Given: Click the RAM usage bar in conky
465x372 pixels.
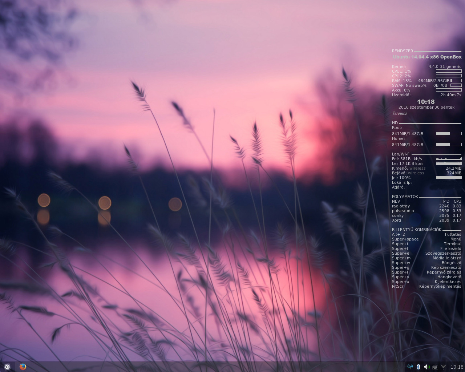Looking at the screenshot, I should click(456, 81).
